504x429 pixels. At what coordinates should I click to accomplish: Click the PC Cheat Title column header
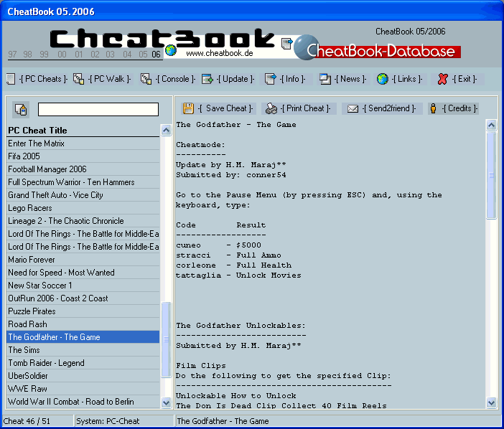click(83, 131)
